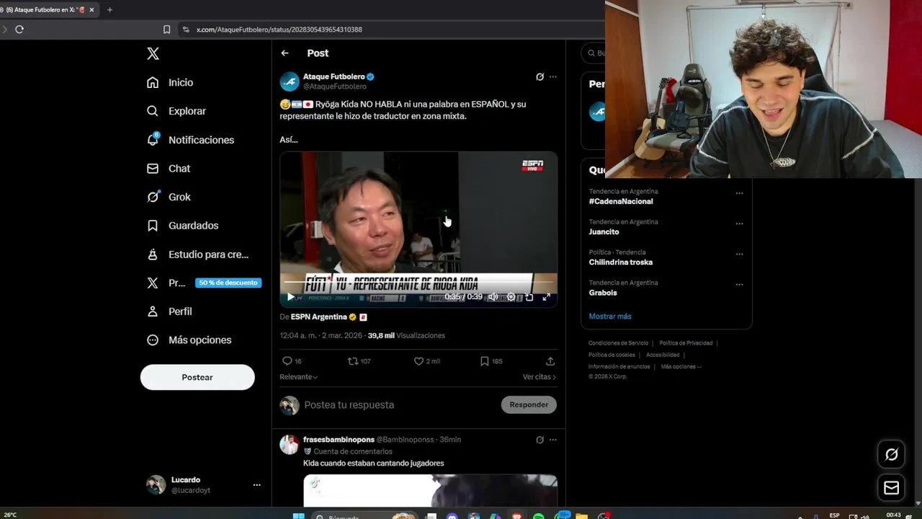Open Política de cookies link
Screen dimensions: 922x519
pos(612,355)
